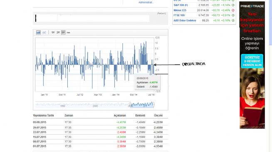Screen dimensions: 272x152
Task: Click the clock icon beside FTSE 100
Action: pos(233,15)
